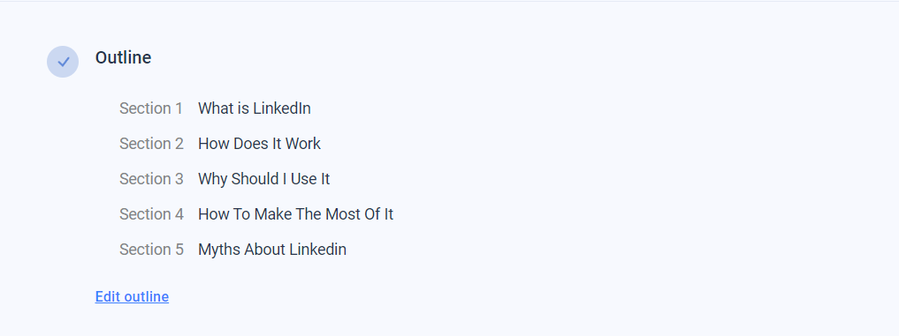The height and width of the screenshot is (336, 899).
Task: Select the Section 2 label
Action: click(x=151, y=144)
